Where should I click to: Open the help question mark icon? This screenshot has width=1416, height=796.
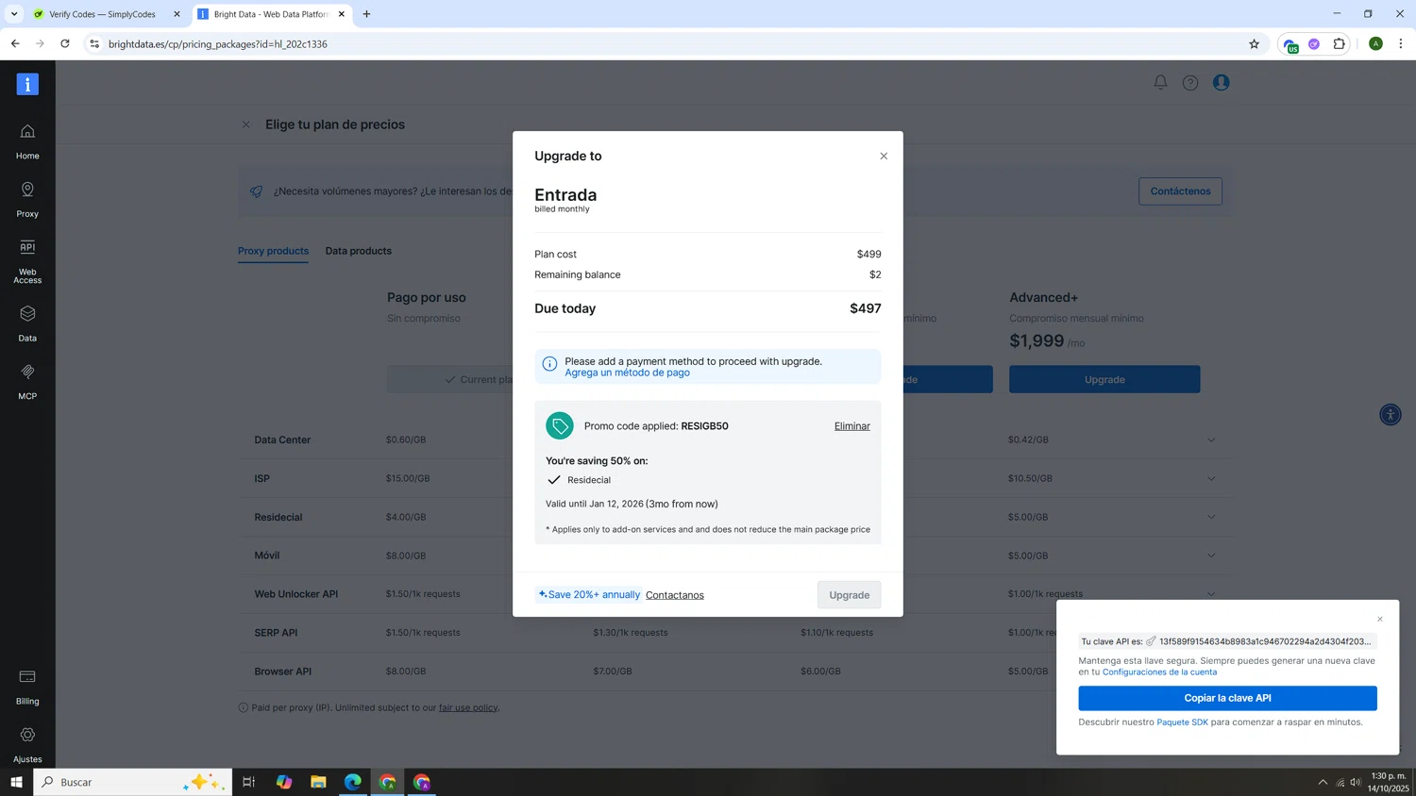[1190, 83]
